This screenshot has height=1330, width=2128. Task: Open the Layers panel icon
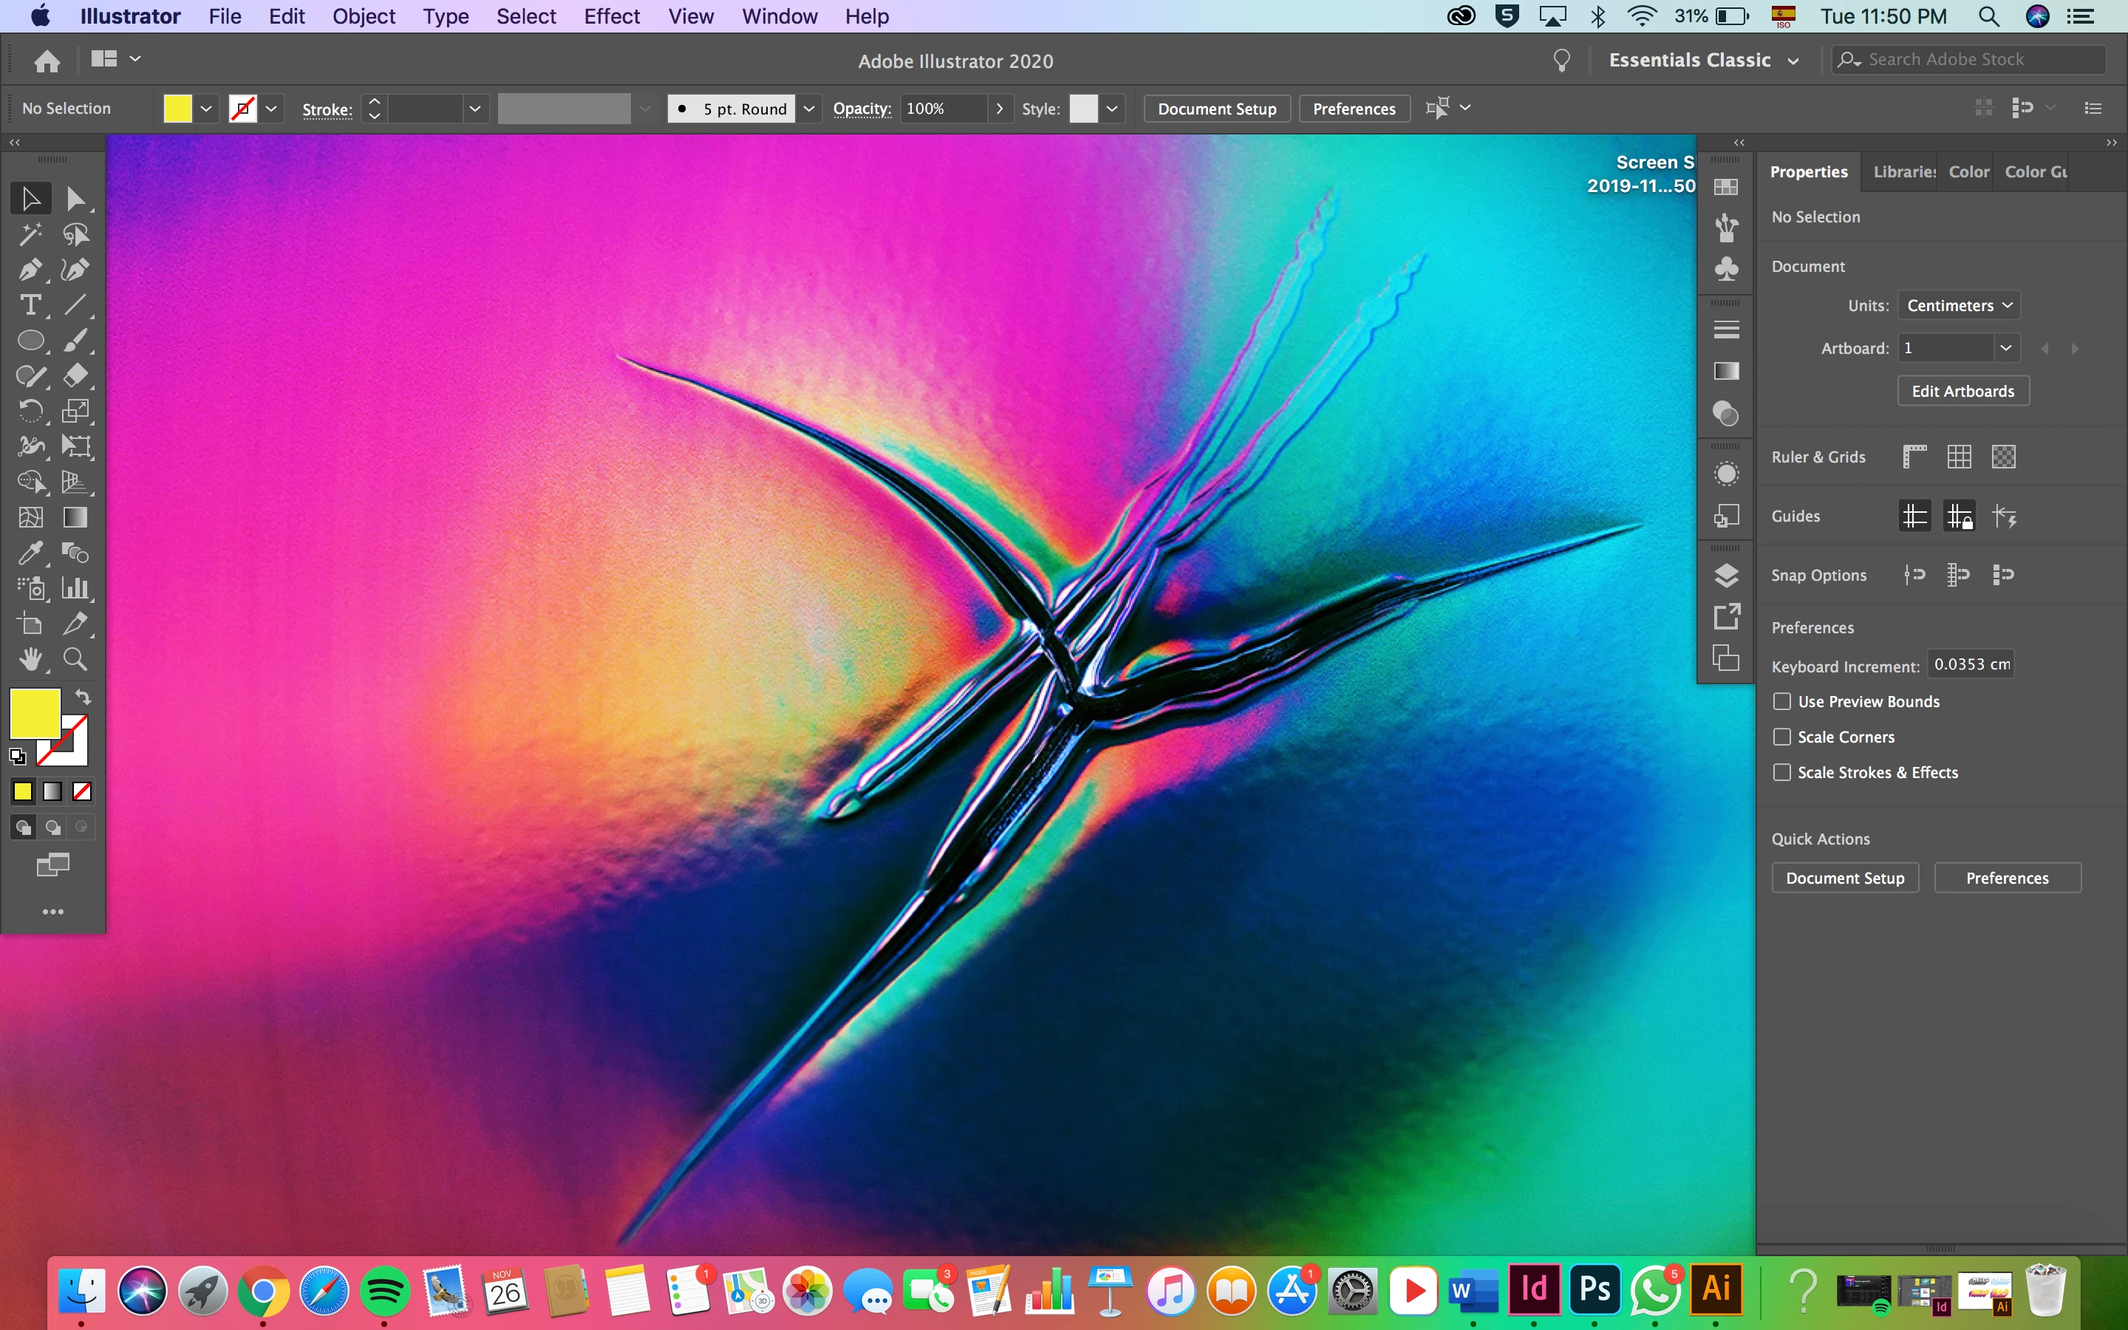1726,576
